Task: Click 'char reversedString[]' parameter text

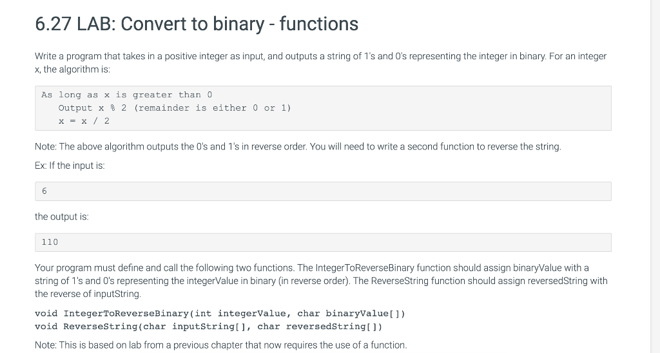Action: tap(317, 327)
